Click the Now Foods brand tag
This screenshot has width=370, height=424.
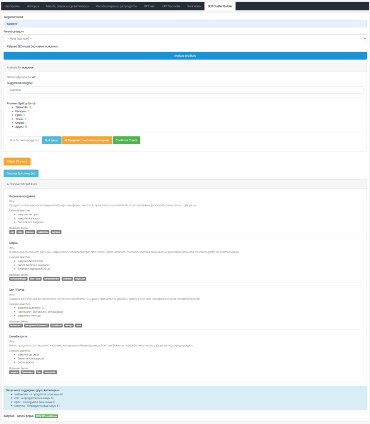coord(35,279)
